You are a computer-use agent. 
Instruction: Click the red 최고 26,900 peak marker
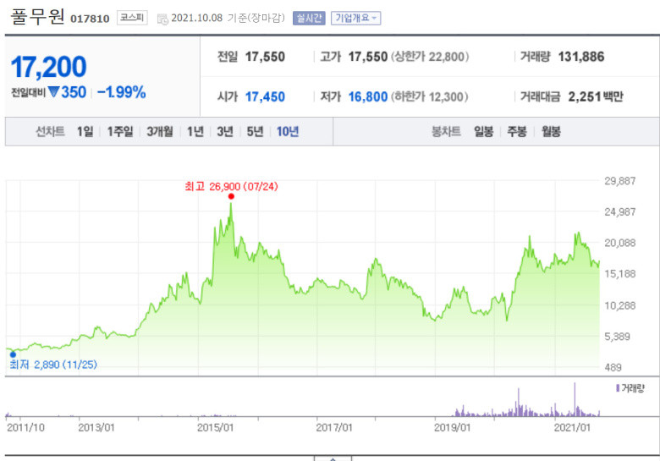(231, 196)
